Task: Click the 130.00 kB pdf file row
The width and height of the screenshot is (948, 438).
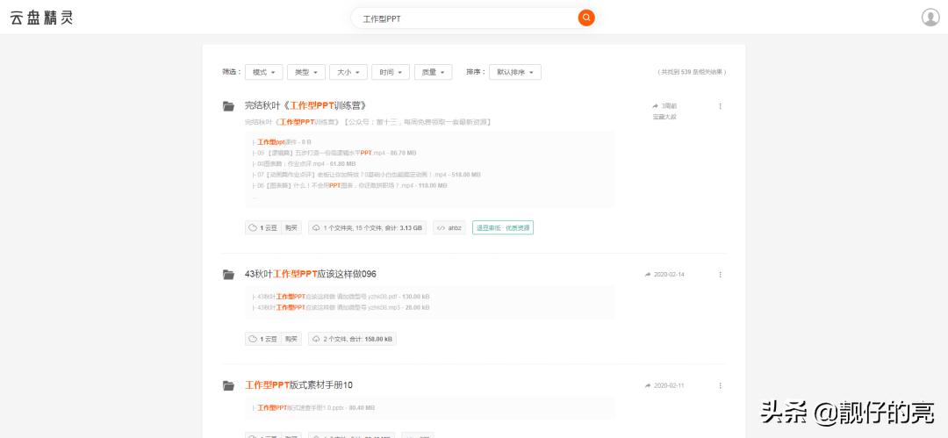Action: point(341,297)
